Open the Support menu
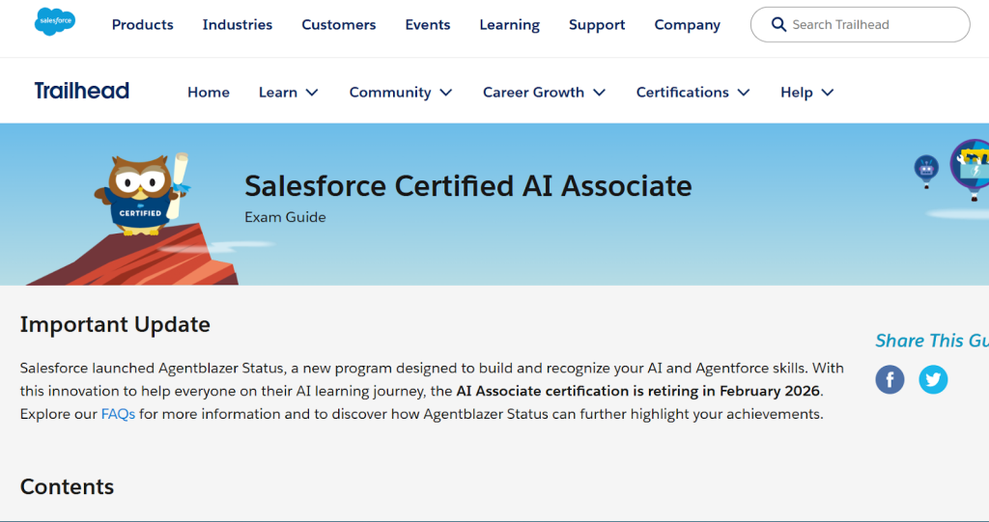 pos(597,24)
